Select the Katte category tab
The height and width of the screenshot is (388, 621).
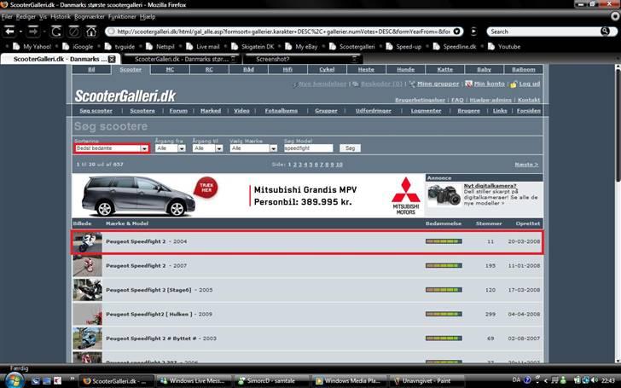444,69
